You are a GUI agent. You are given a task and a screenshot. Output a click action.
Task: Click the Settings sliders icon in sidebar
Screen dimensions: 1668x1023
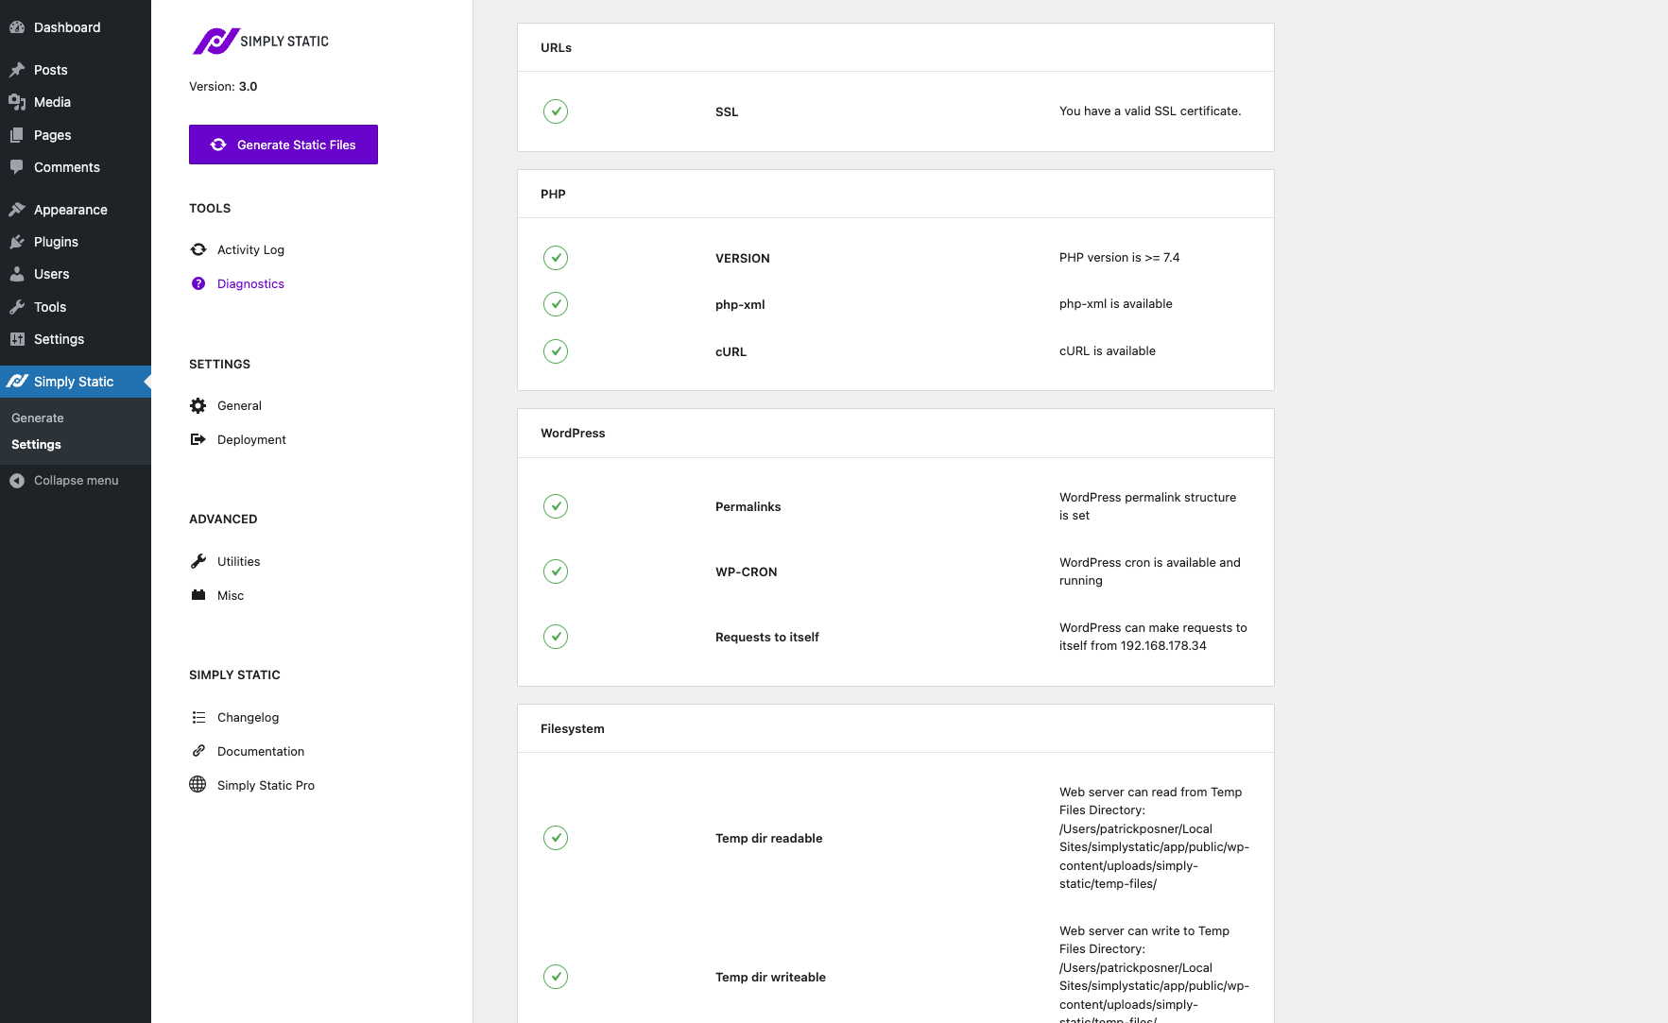coord(17,339)
